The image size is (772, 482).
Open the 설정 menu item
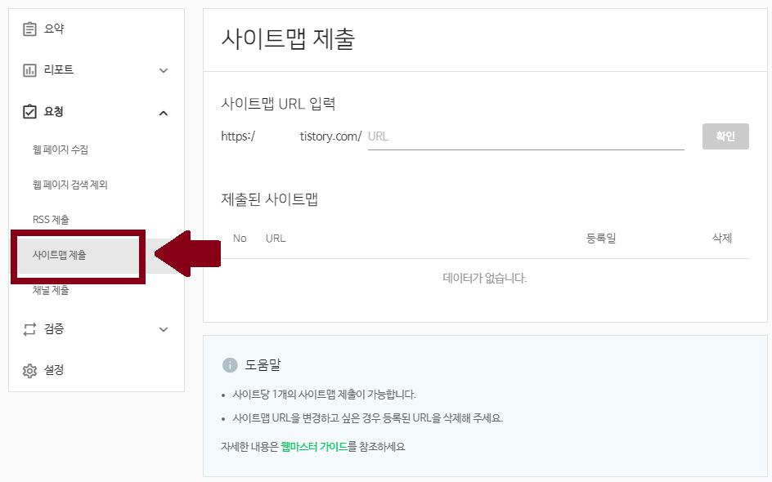[54, 370]
